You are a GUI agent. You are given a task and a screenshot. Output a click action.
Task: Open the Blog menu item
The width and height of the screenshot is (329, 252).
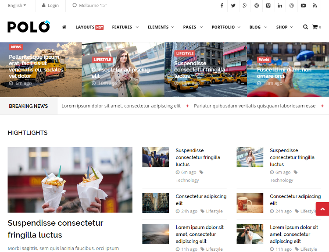tap(258, 27)
